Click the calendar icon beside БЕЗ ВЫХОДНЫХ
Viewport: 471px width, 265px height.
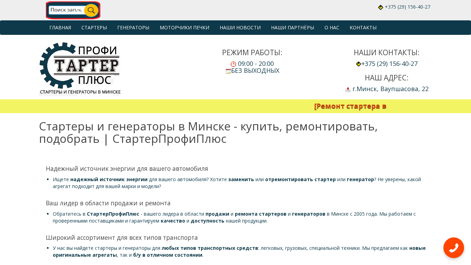[x=228, y=71]
